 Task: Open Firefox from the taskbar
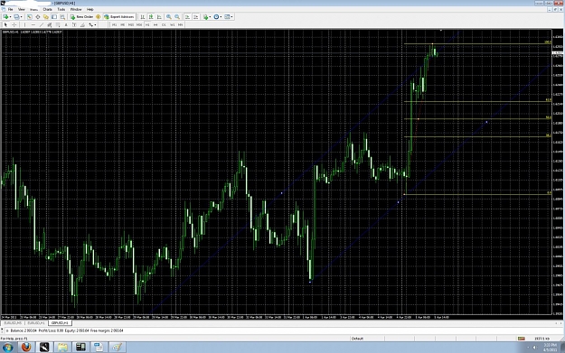point(26,348)
